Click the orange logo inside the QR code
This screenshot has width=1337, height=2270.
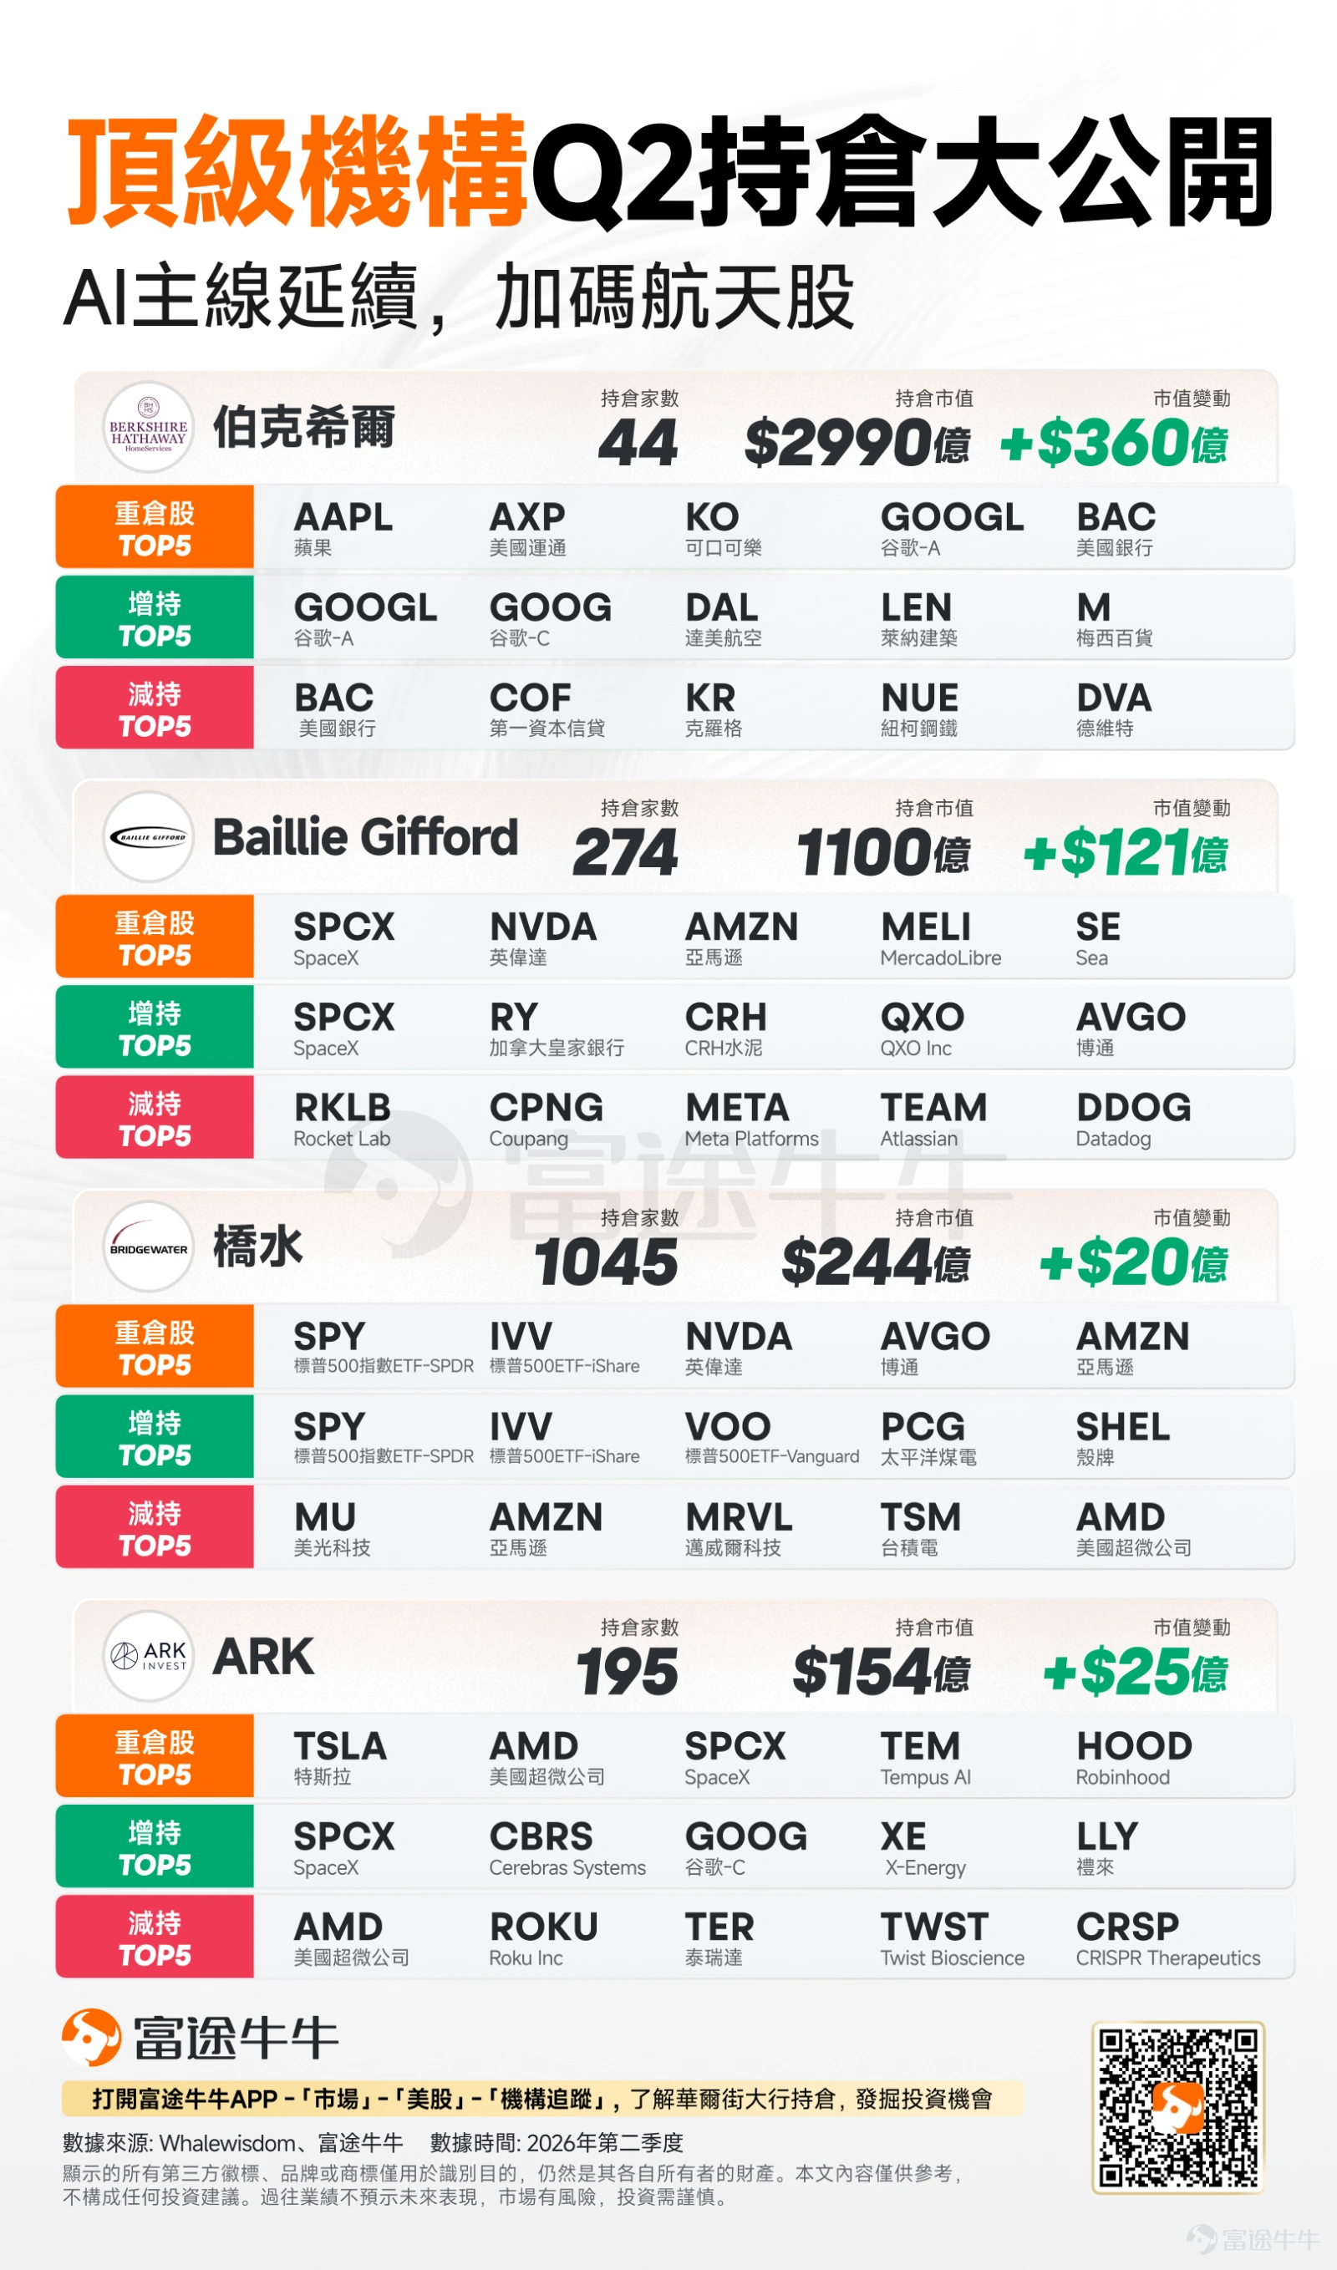pyautogui.click(x=1177, y=2107)
